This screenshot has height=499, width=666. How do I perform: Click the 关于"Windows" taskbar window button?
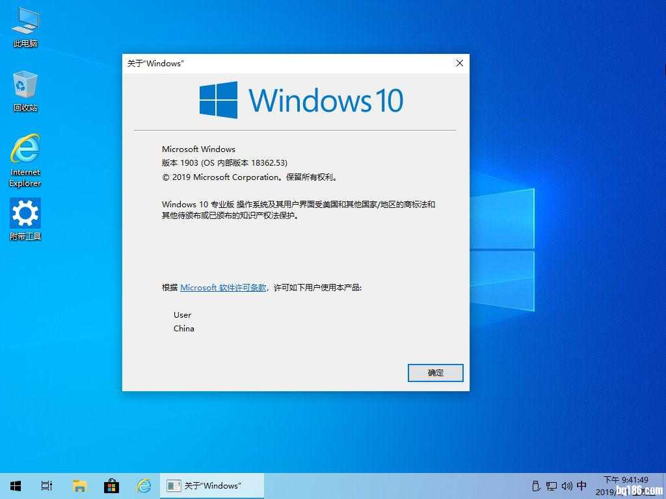(211, 485)
